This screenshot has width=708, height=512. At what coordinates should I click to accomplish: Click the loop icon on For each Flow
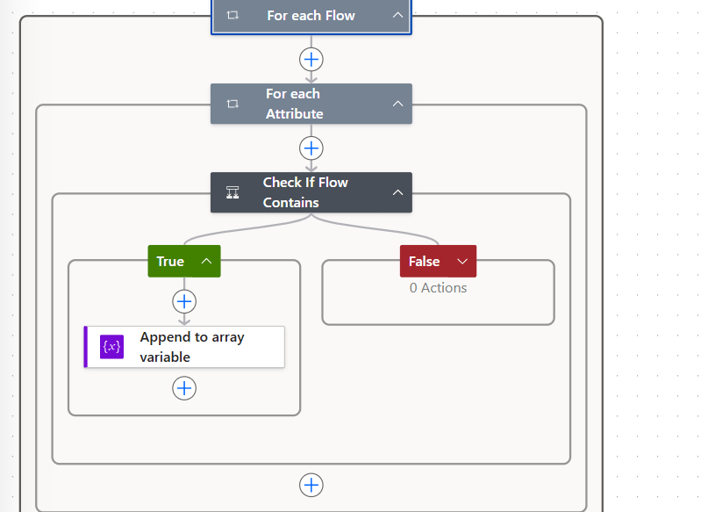(232, 16)
